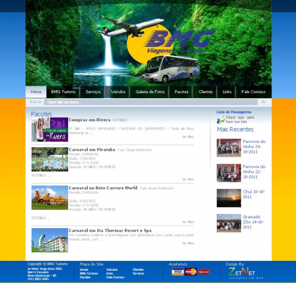Open Veículos link in footer site map
This screenshot has height=283, width=296.
tap(112, 270)
